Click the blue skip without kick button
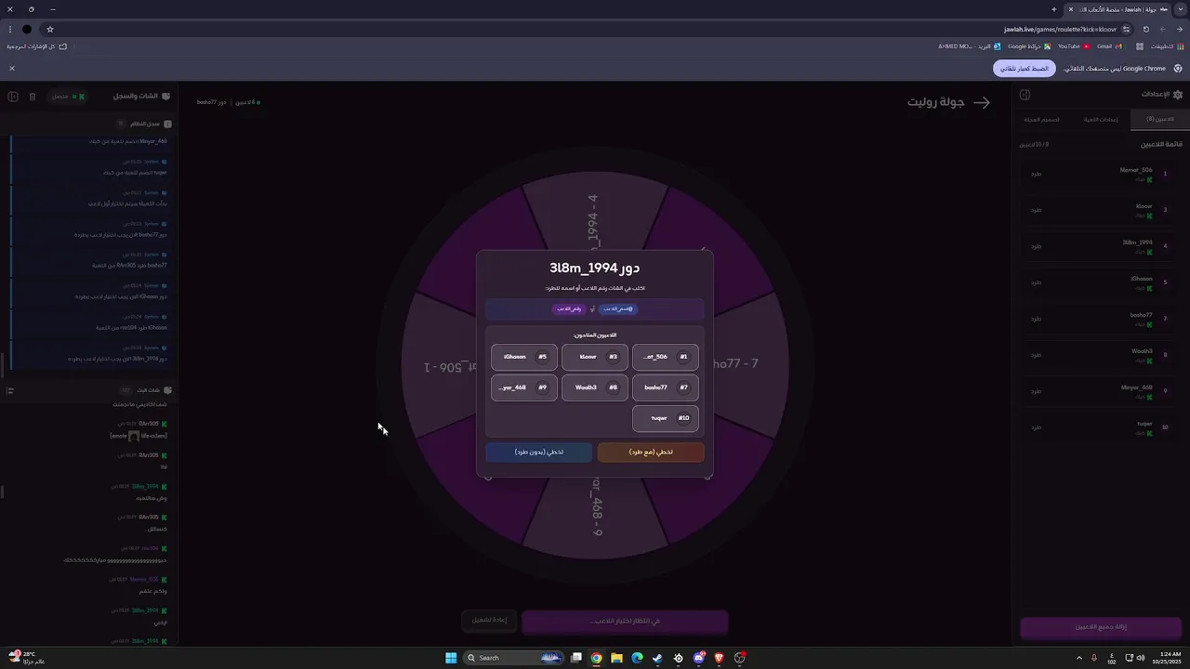This screenshot has height=669, width=1190. (x=538, y=452)
